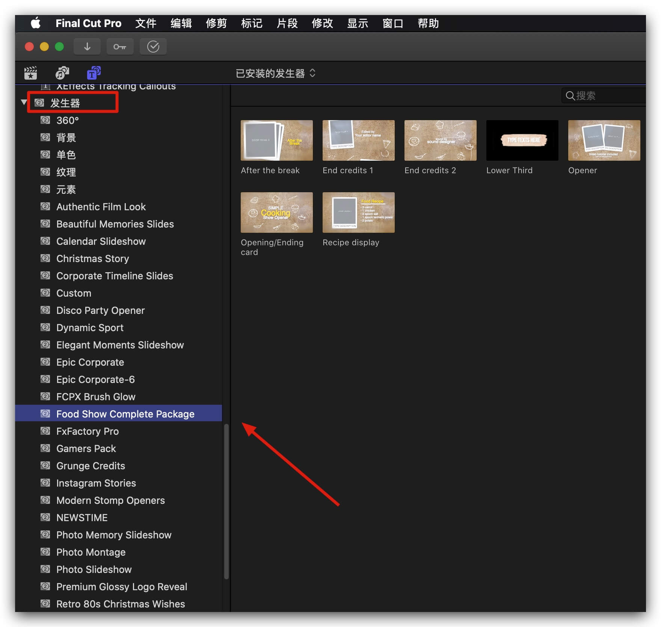Select Grunge Credits category
The height and width of the screenshot is (627, 661).
pos(118,466)
